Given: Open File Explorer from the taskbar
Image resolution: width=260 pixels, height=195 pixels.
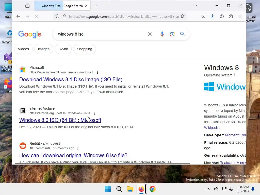Looking at the screenshot, I should pos(130,189).
